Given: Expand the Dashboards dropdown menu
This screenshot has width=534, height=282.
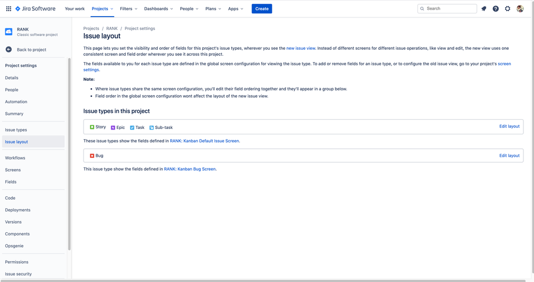Looking at the screenshot, I should click(x=158, y=9).
